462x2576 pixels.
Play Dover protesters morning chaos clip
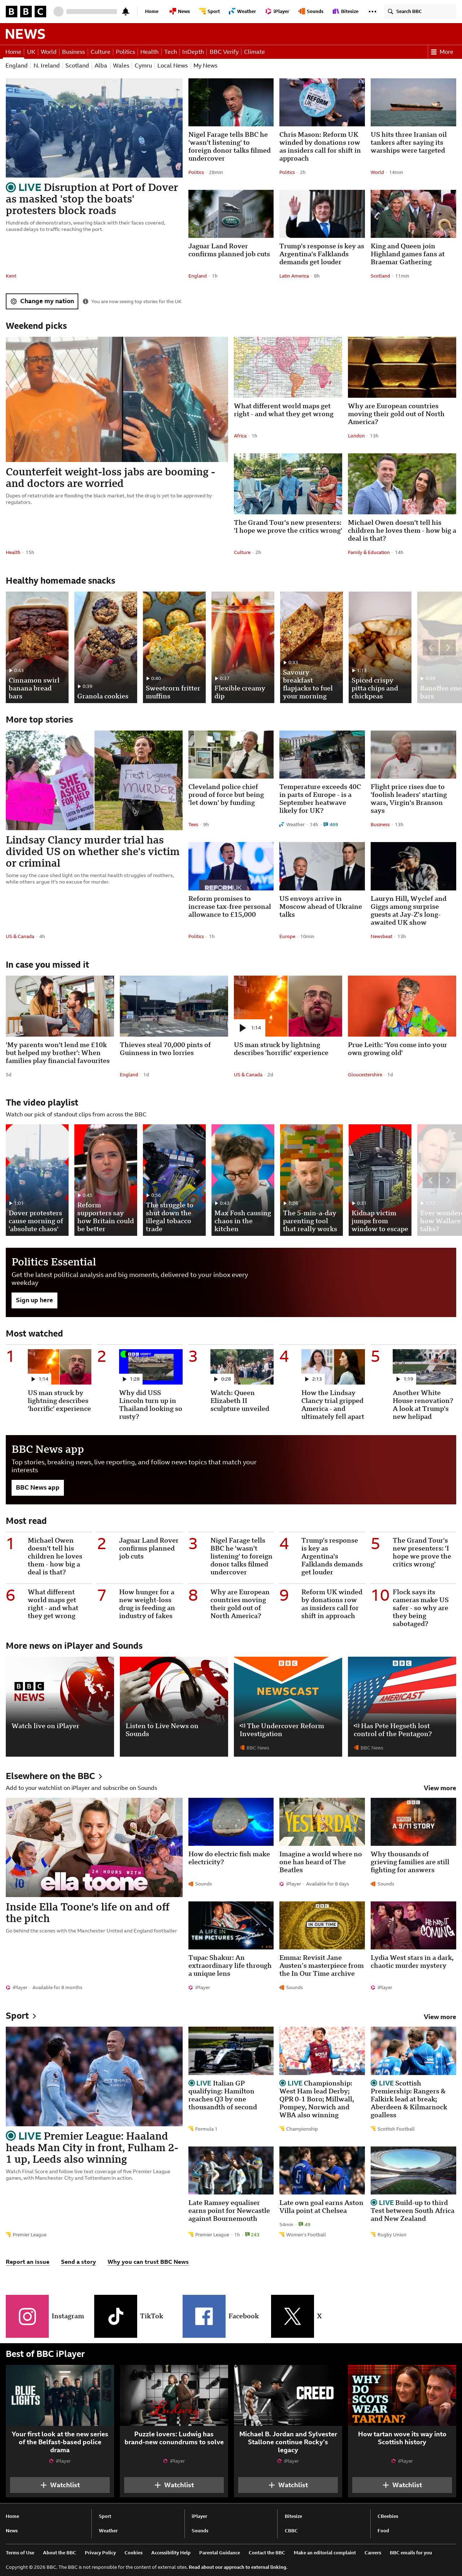click(x=37, y=1179)
